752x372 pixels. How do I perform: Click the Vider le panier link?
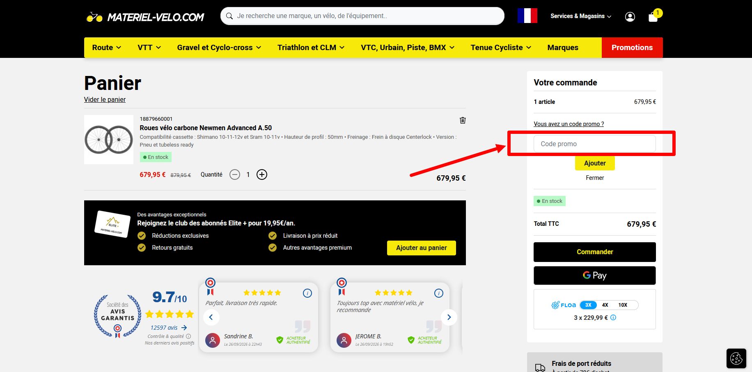pos(105,99)
